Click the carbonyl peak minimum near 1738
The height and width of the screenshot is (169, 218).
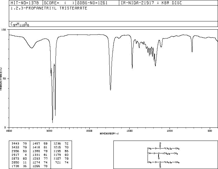[111, 90]
